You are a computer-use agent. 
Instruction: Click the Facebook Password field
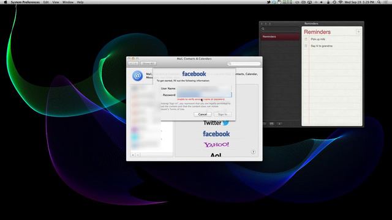[x=204, y=95]
